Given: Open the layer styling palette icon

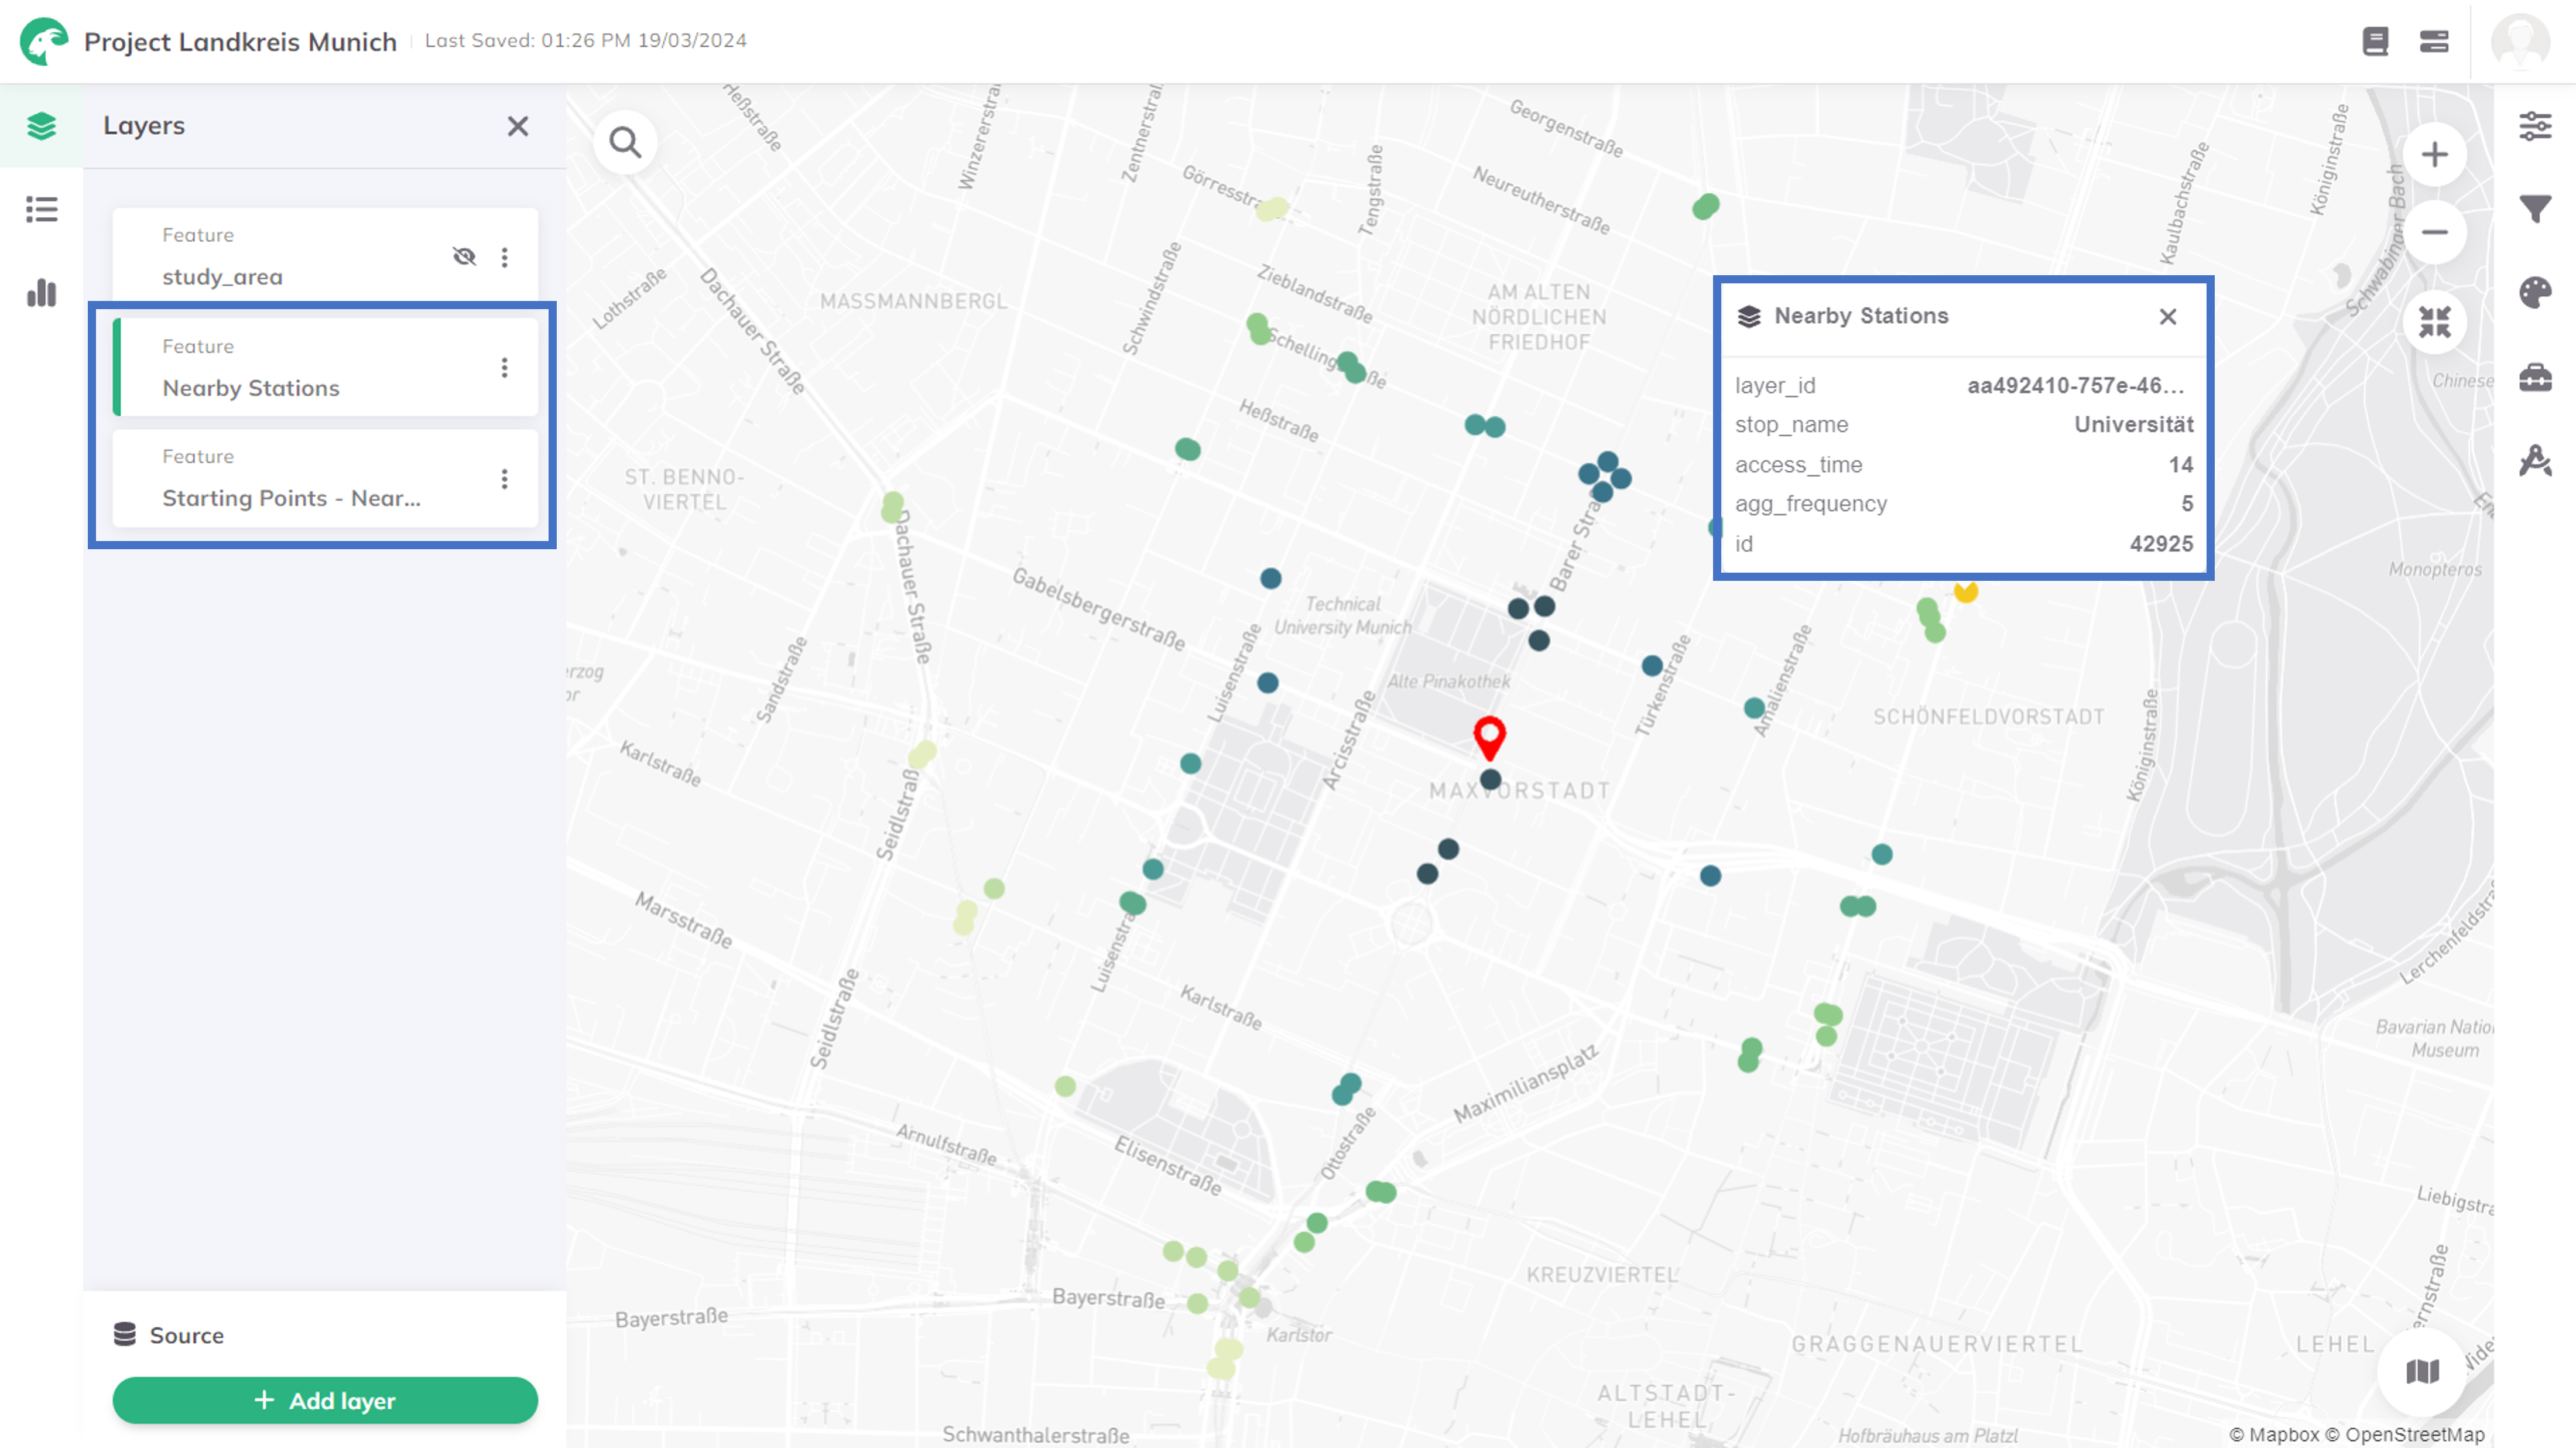Looking at the screenshot, I should click(x=2535, y=293).
